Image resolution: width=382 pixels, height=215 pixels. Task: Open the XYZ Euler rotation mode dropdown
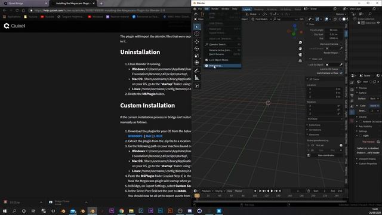[325, 119]
